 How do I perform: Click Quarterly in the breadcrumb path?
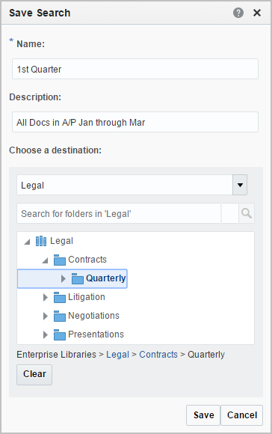click(x=206, y=355)
